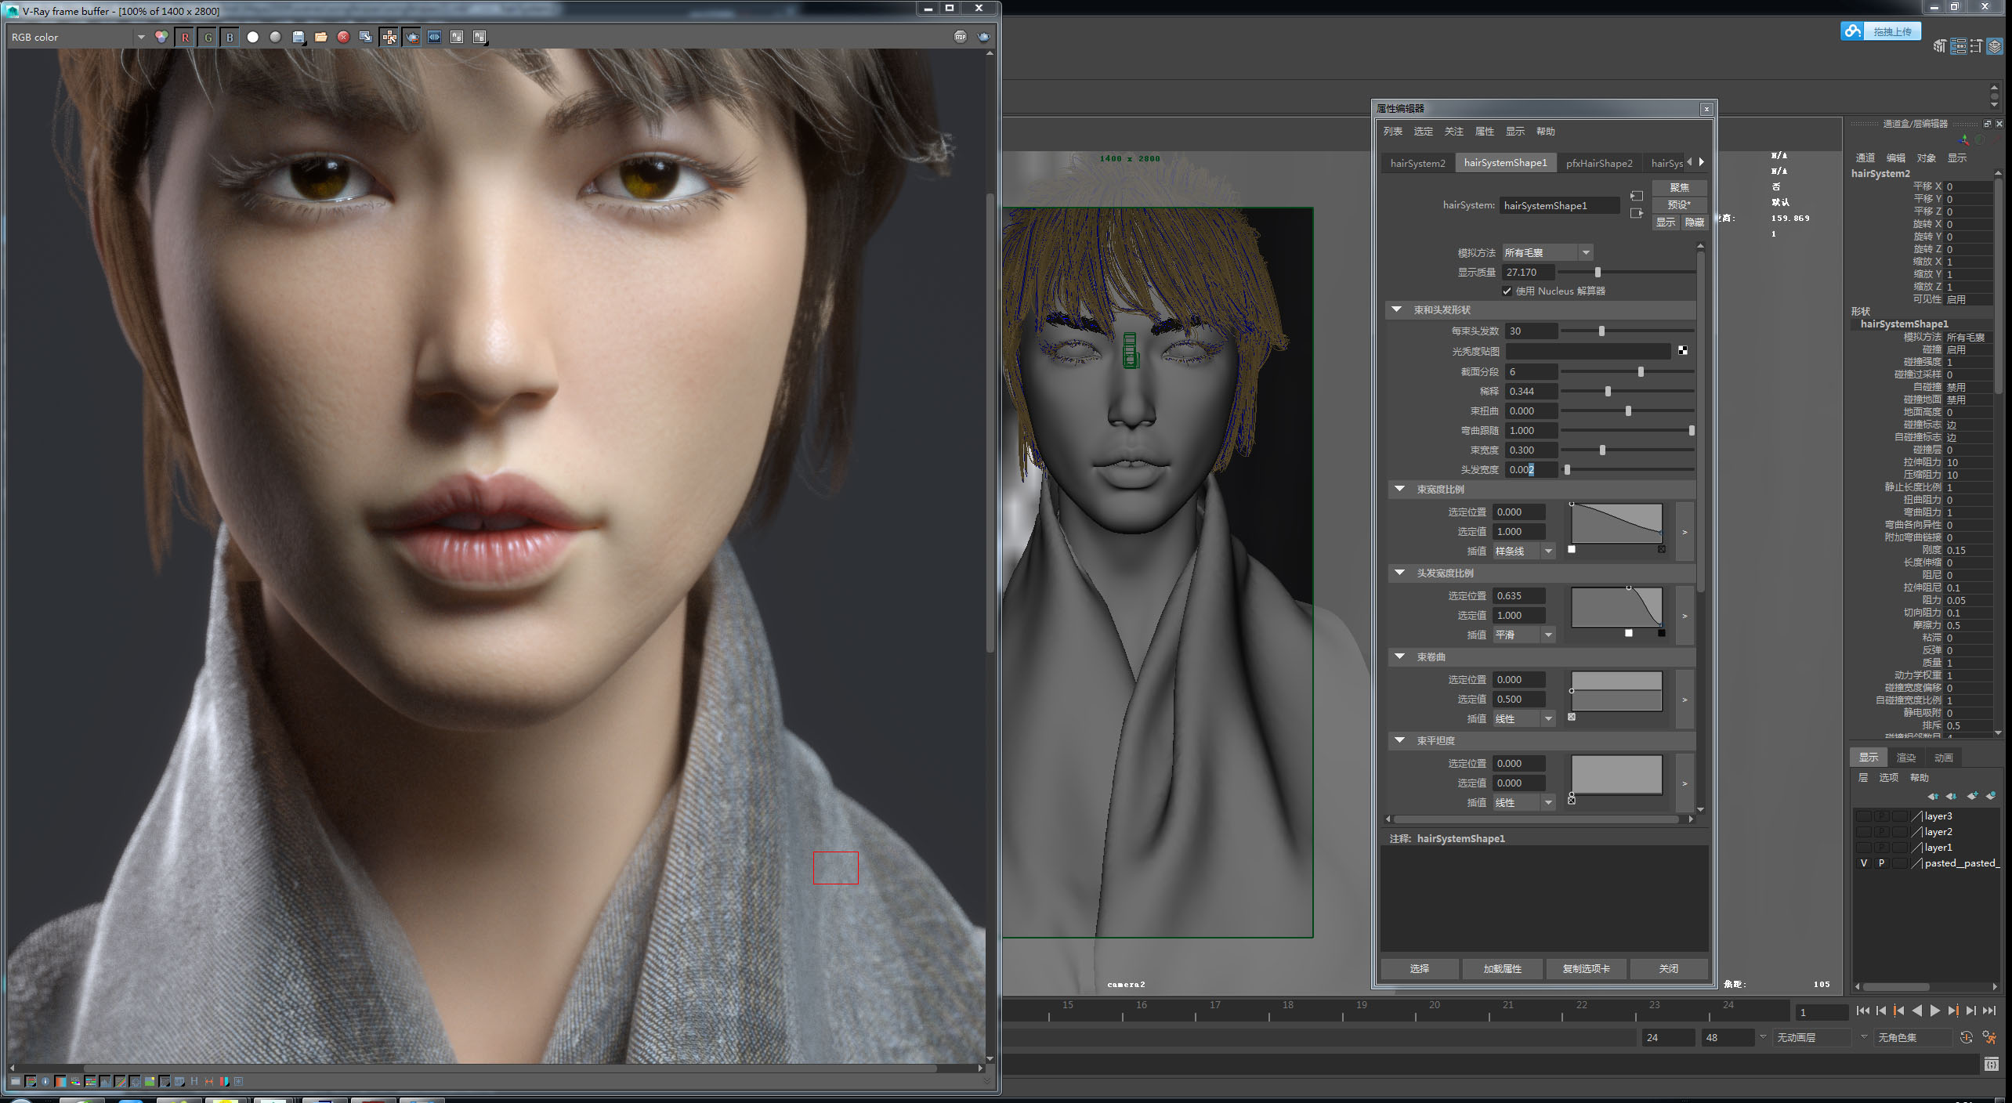
Task: Clear the image with the red X icon
Action: pos(343,37)
